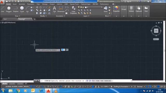Click the AutoCAD application menu logo
Viewport: 166px width, 93px height.
tap(2, 2)
